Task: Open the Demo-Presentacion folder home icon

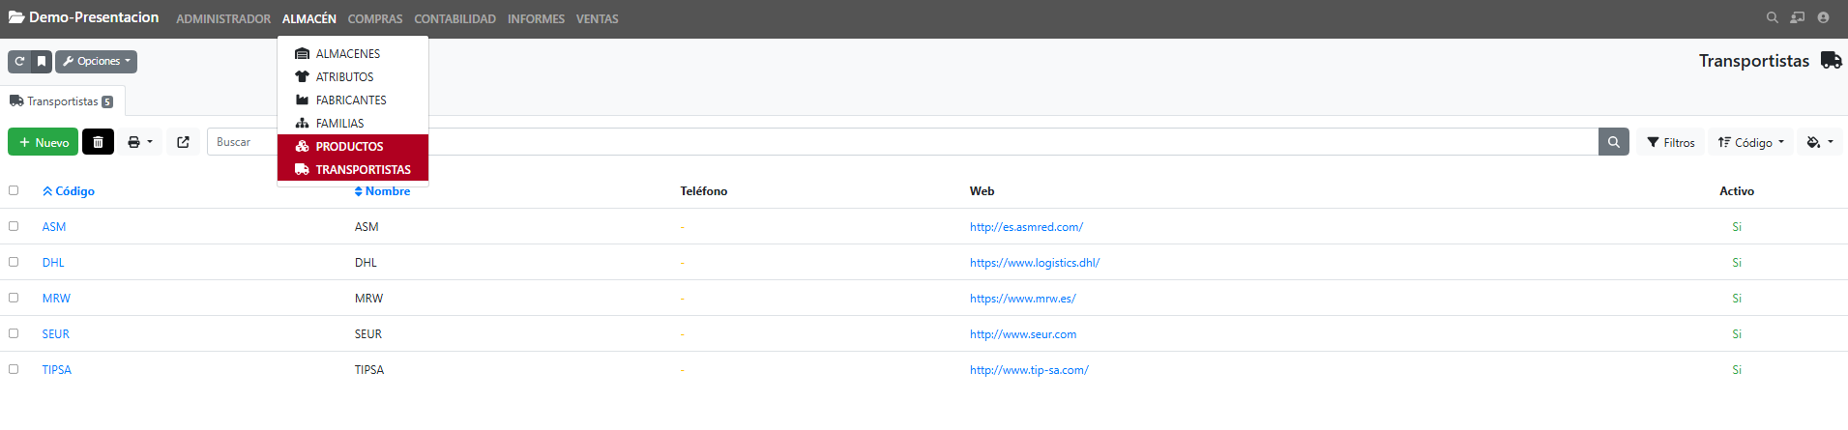Action: click(x=16, y=17)
